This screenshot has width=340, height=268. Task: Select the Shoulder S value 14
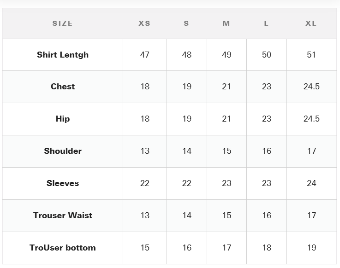coord(187,151)
